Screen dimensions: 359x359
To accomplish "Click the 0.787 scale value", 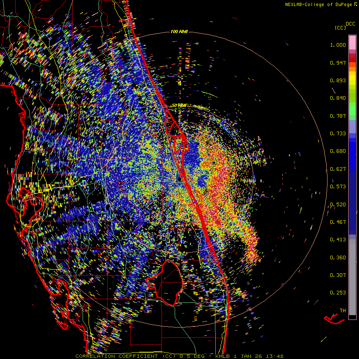I will pyautogui.click(x=338, y=116).
